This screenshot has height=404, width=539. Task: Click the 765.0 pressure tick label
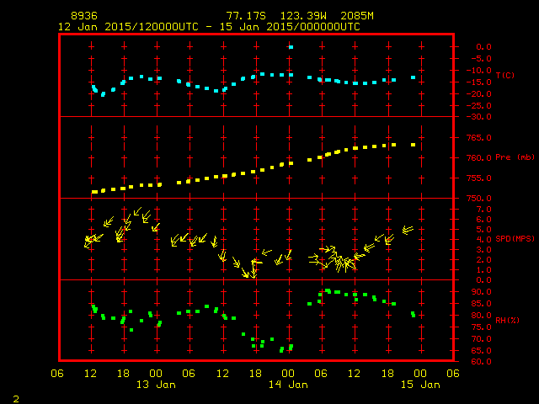click(x=478, y=138)
